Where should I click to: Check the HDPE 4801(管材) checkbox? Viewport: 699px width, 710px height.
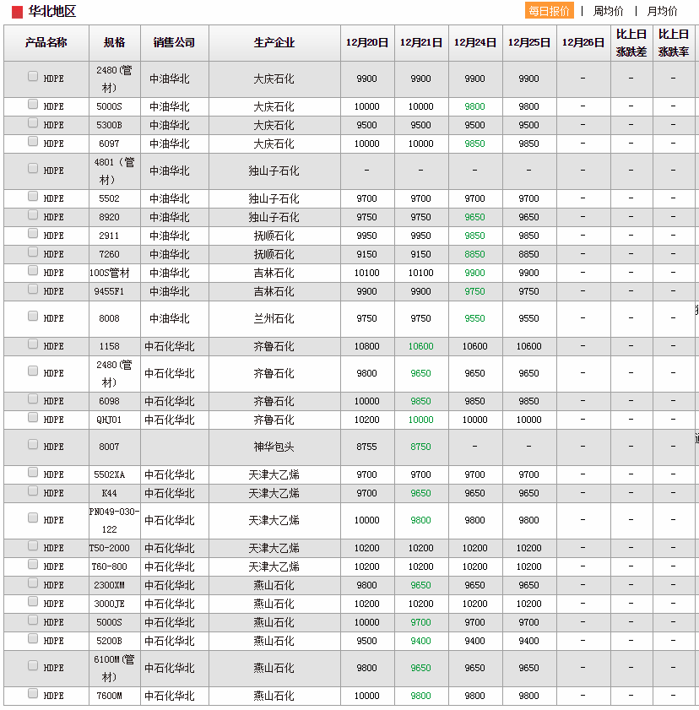point(33,168)
